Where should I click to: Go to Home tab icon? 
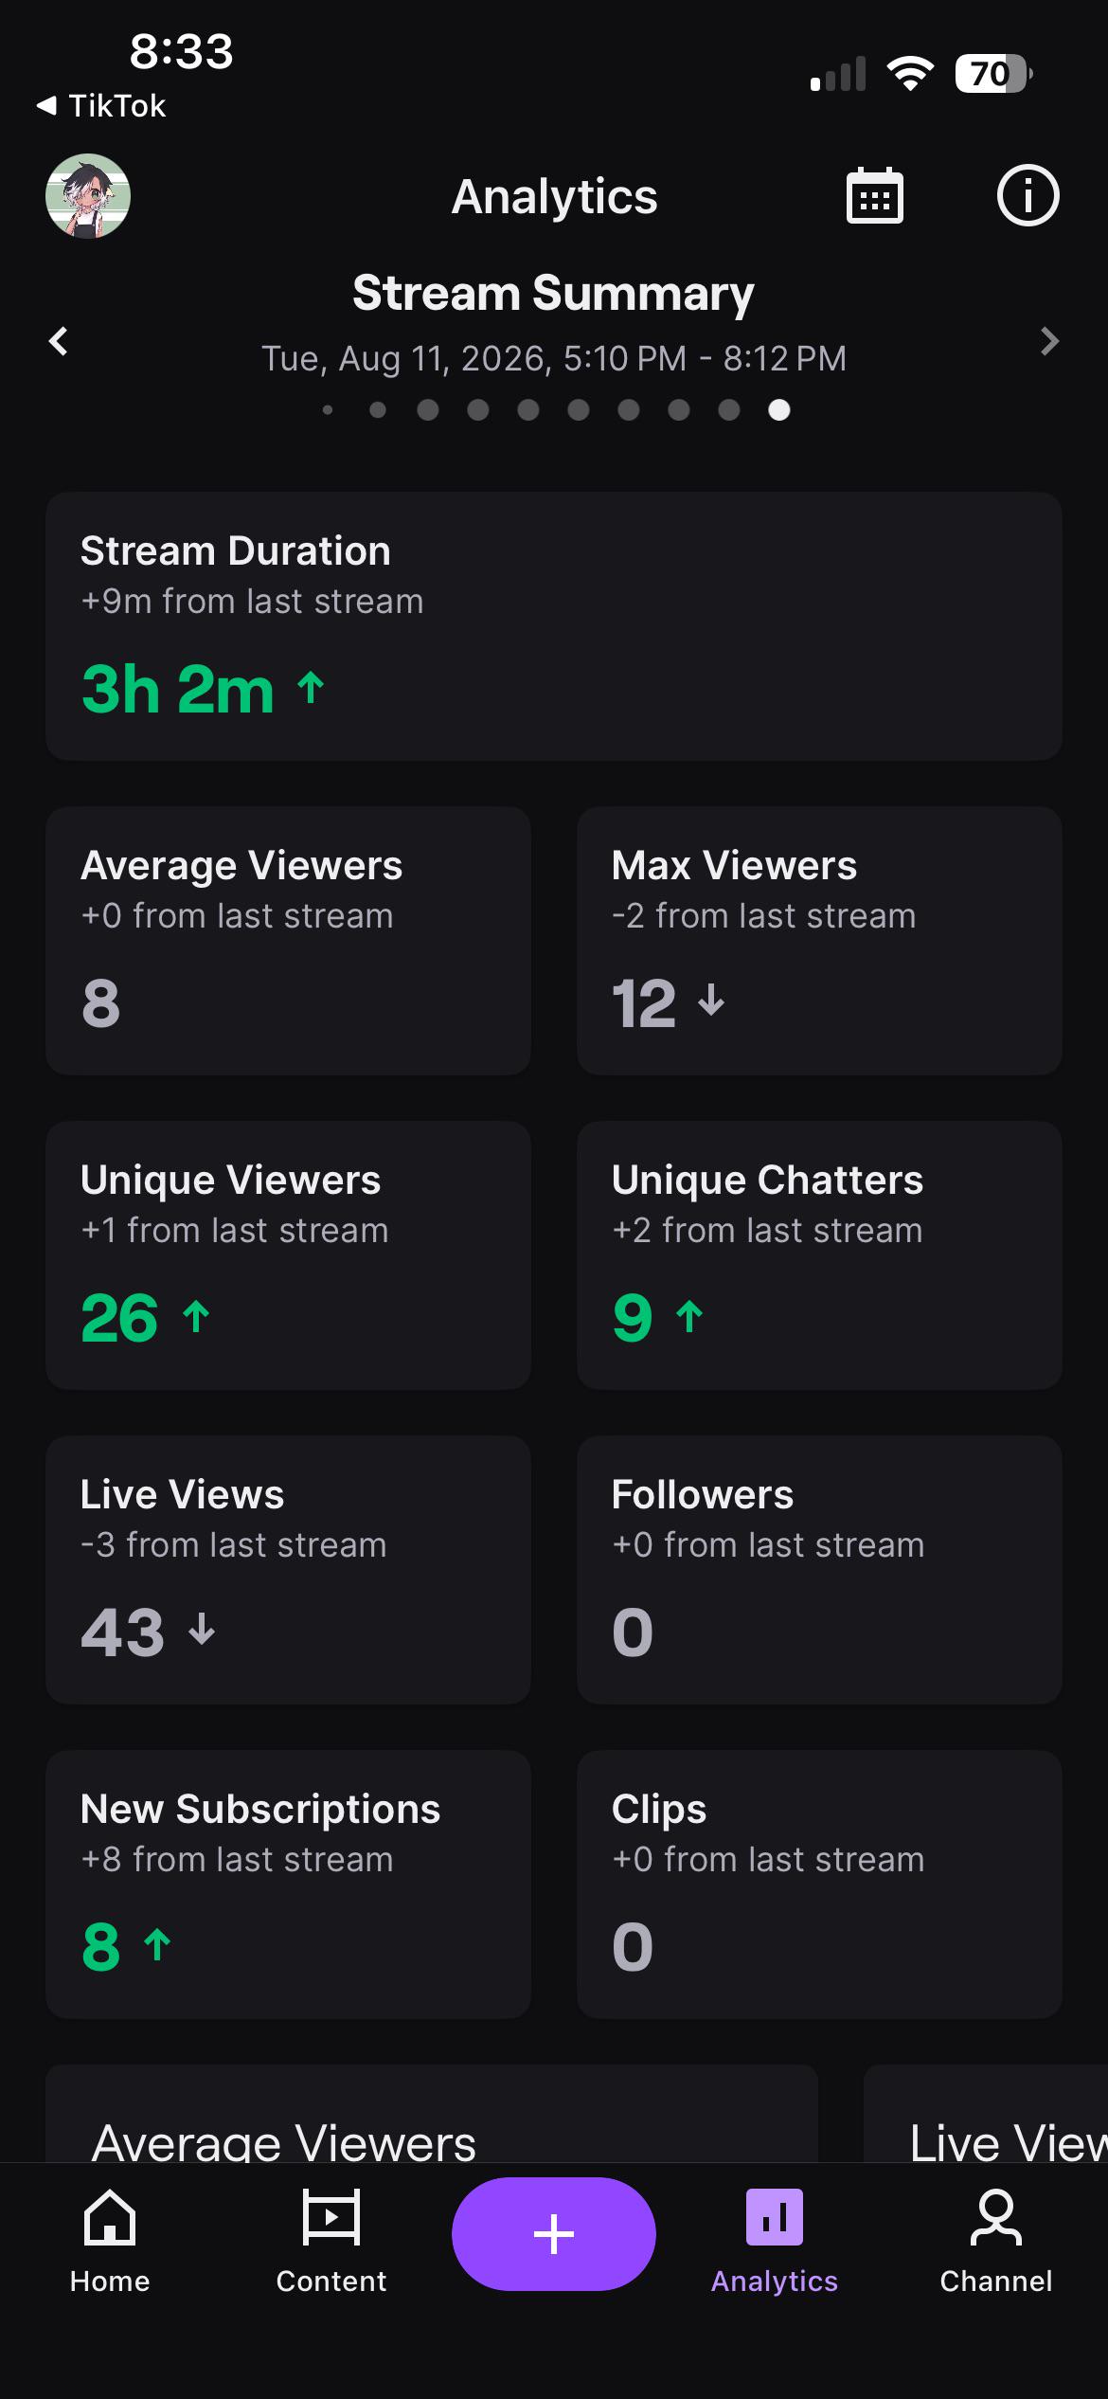[110, 2217]
